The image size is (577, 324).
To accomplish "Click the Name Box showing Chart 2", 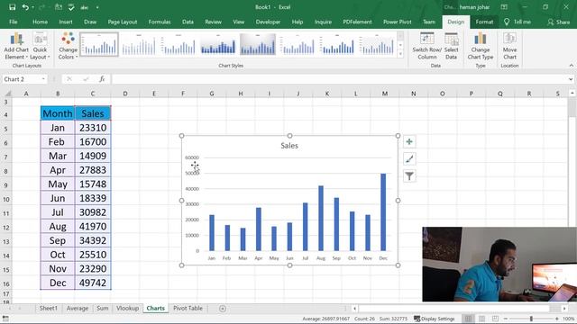I will click(22, 79).
